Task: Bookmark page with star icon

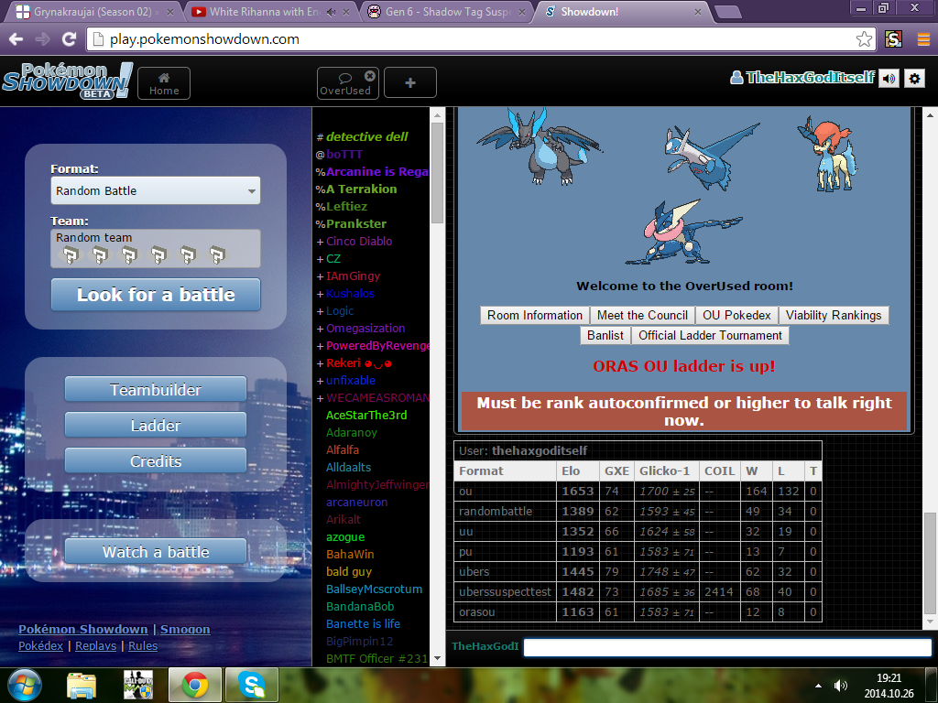Action: (x=864, y=39)
